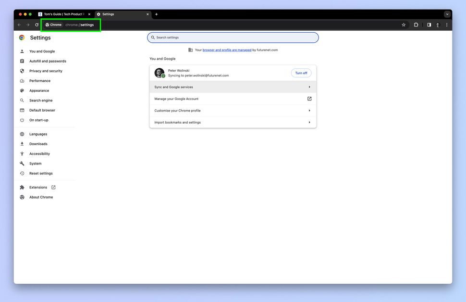Click the Turn off sync button
This screenshot has height=302, width=466.
point(301,73)
